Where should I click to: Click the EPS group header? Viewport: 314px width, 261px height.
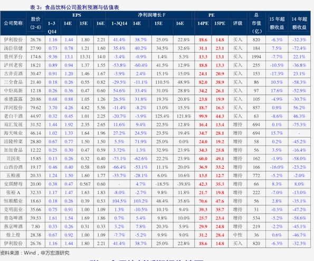[x=77, y=15]
